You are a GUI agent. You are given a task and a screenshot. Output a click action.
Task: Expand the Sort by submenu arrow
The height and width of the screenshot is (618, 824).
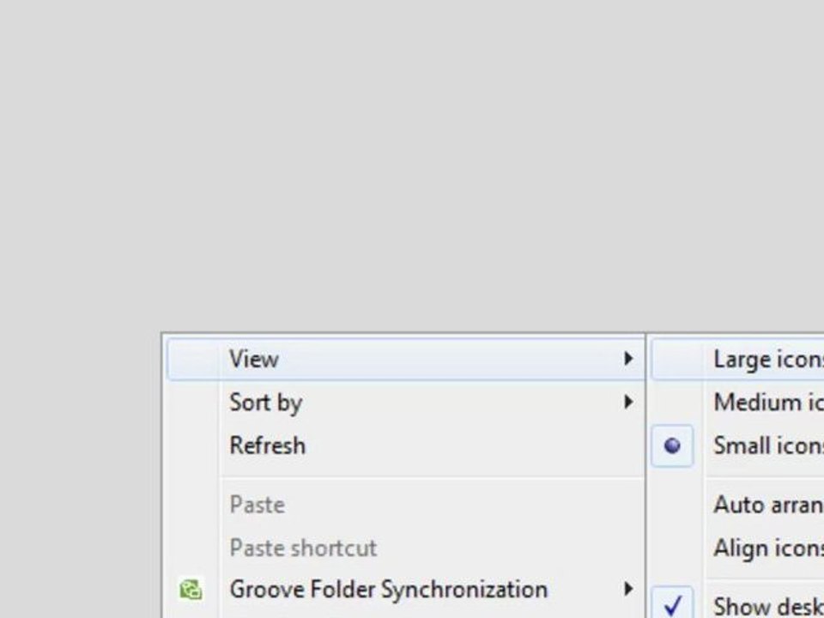pyautogui.click(x=628, y=402)
